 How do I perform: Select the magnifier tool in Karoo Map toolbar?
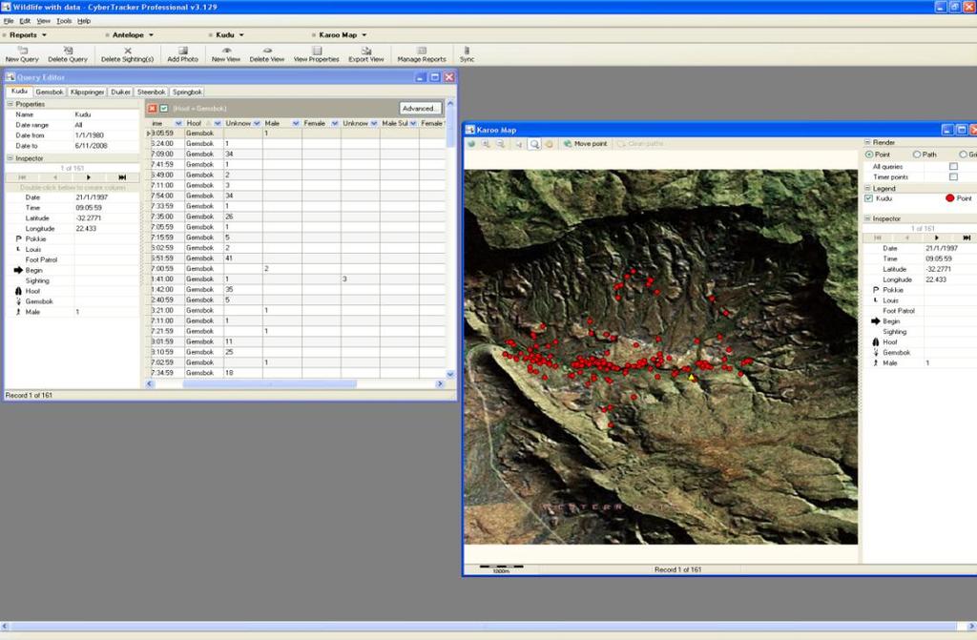pos(534,144)
